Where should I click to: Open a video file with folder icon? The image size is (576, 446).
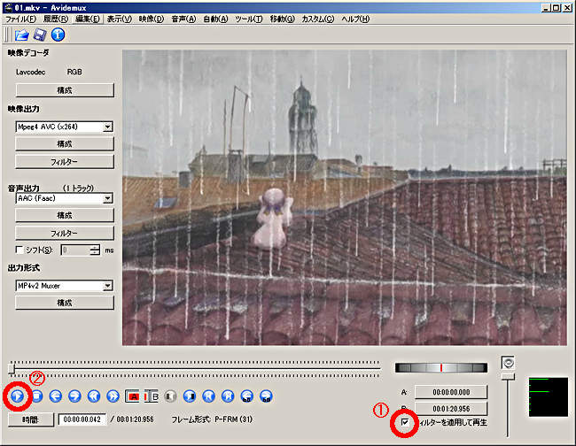[x=22, y=35]
